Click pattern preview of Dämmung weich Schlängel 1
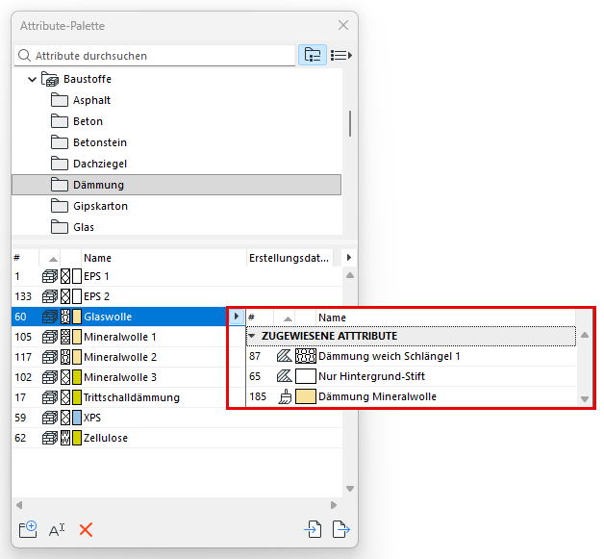This screenshot has height=559, width=604. [306, 356]
